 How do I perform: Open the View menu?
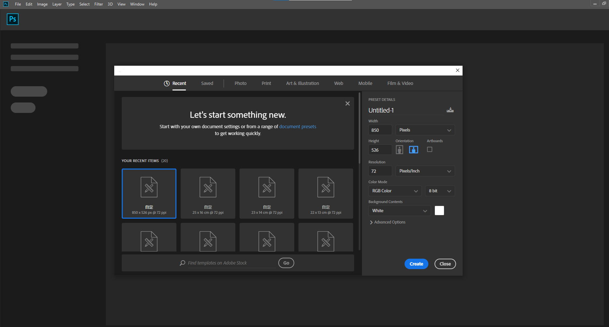tap(121, 4)
